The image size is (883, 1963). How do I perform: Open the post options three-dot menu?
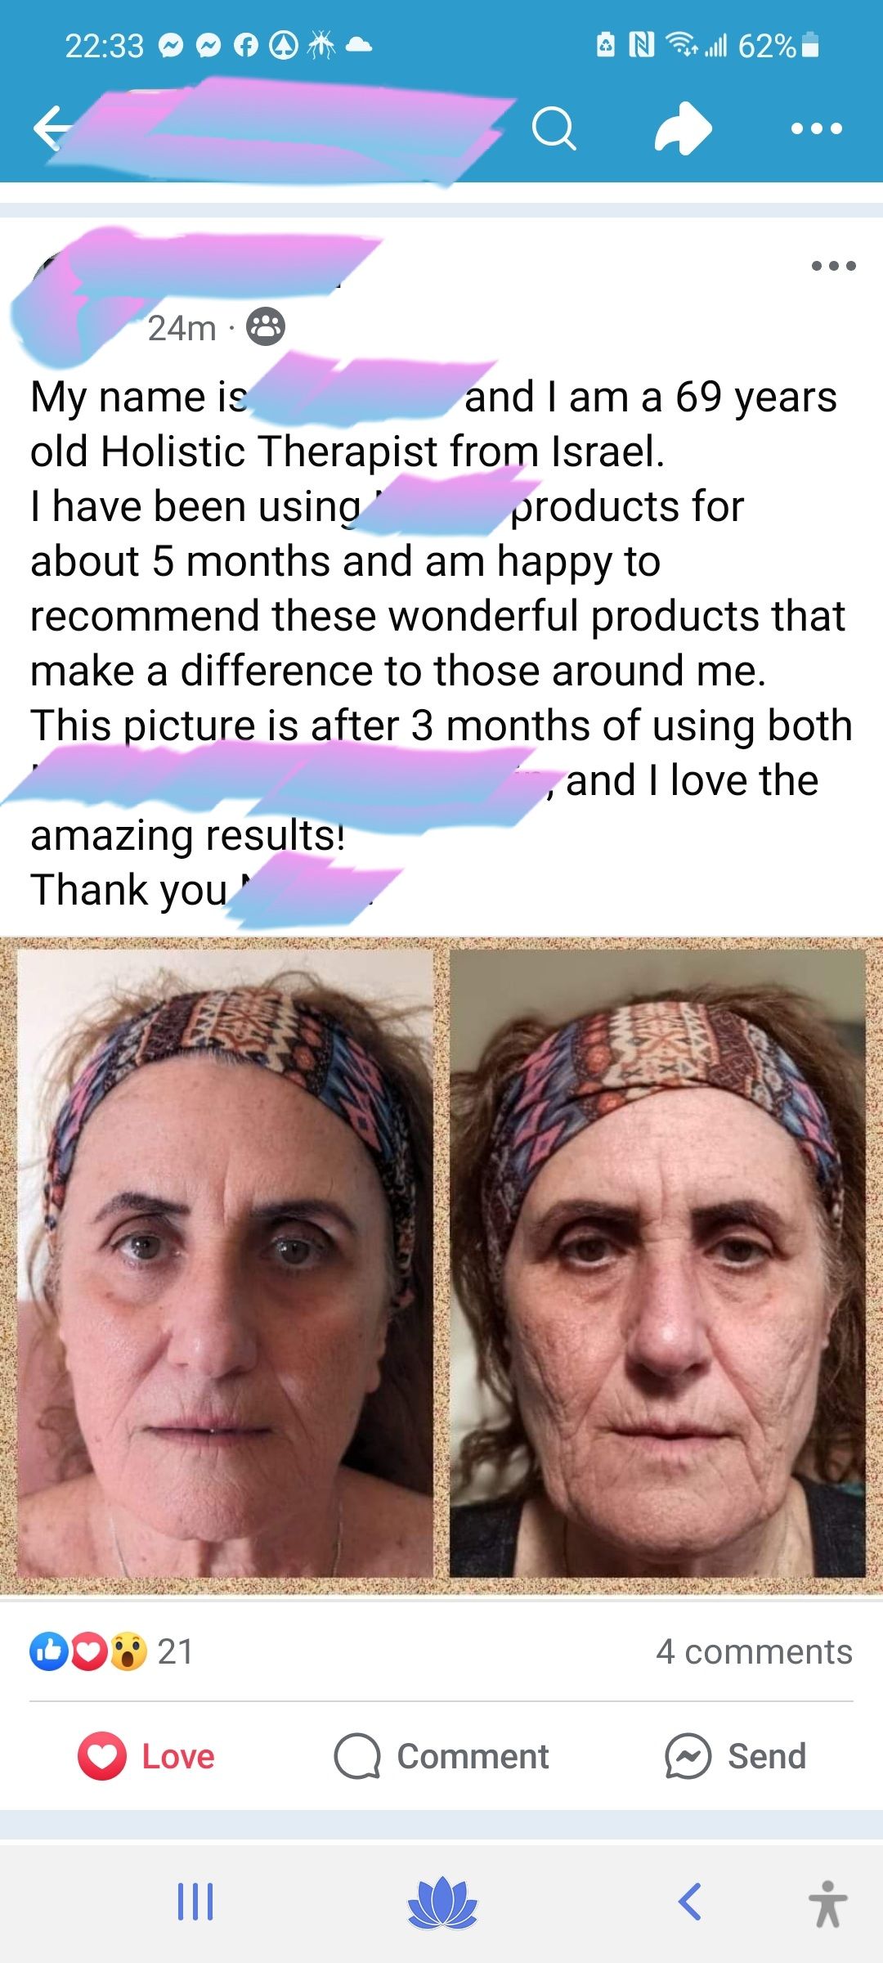tap(833, 266)
